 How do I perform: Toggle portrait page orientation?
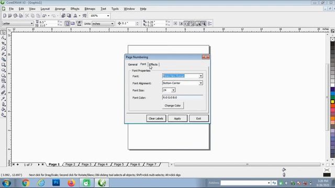click(68, 23)
